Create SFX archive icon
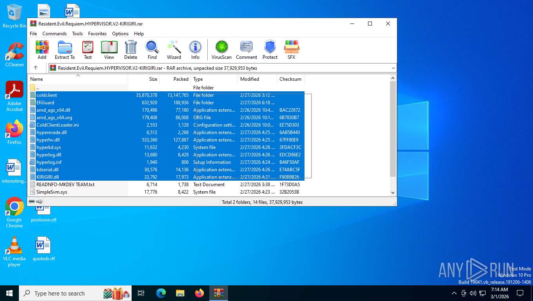Image resolution: width=533 pixels, height=301 pixels. (x=291, y=50)
